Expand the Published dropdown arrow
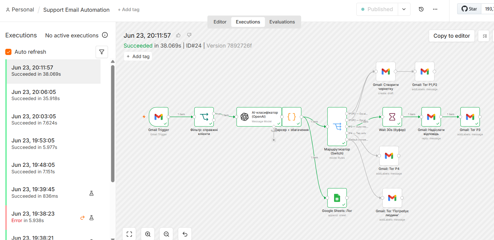Viewport: 494px width, 240px height. tap(404, 9)
